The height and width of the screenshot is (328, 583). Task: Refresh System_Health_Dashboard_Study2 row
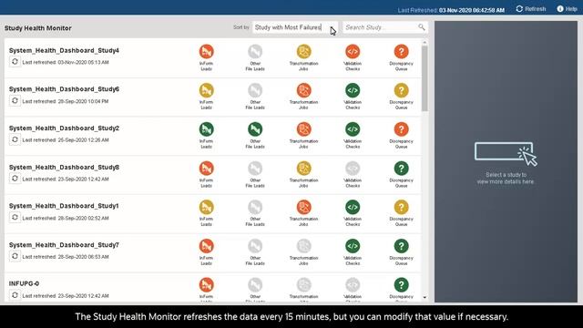pyautogui.click(x=15, y=139)
